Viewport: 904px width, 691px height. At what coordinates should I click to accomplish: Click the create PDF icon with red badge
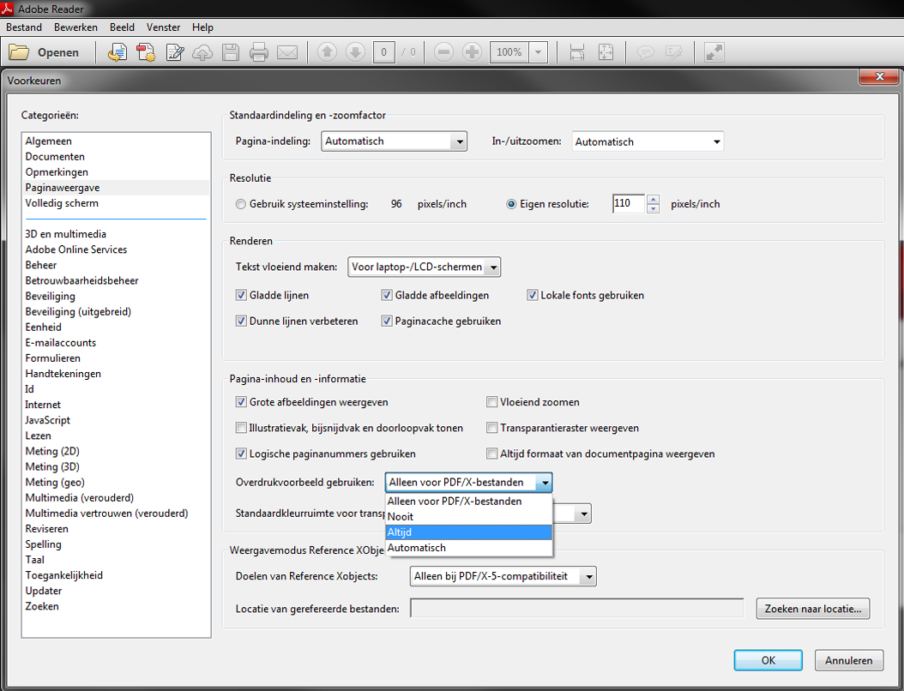[x=146, y=52]
